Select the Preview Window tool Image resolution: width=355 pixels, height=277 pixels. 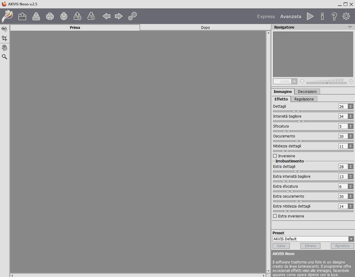pos(4,29)
